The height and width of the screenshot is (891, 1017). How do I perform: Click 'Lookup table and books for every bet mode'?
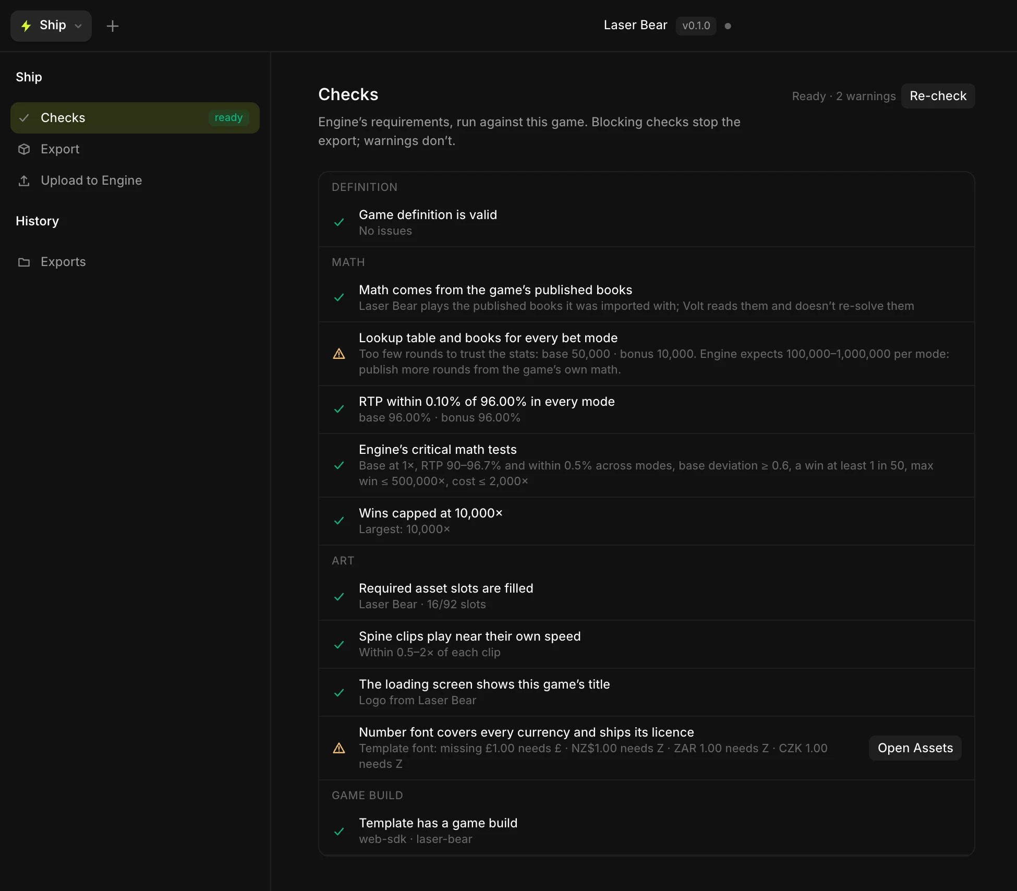[x=488, y=338]
